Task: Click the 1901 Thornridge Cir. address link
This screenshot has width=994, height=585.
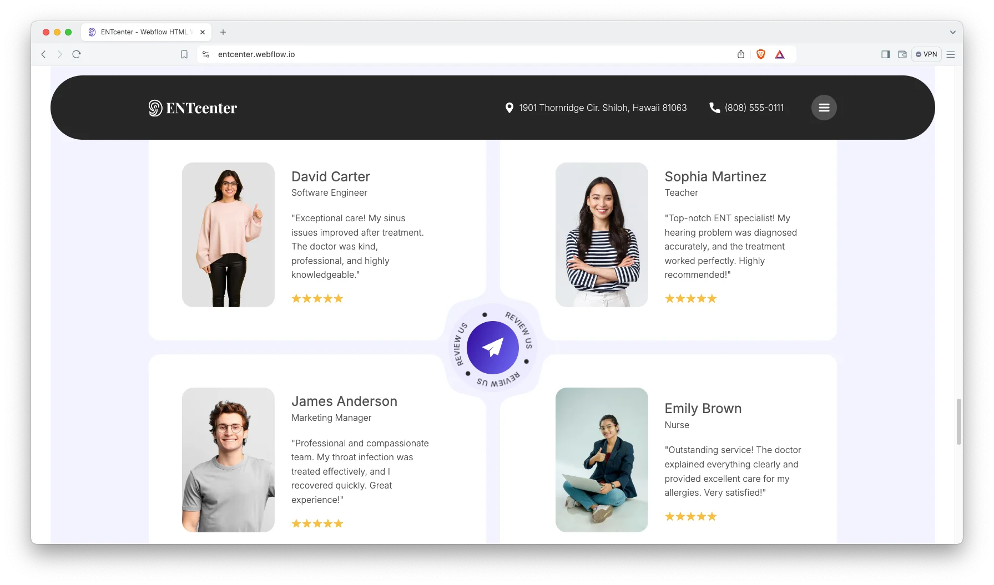Action: coord(603,108)
